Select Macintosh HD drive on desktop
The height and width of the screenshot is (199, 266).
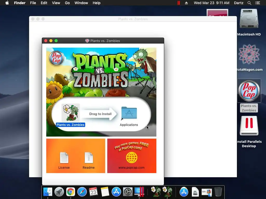(x=249, y=19)
